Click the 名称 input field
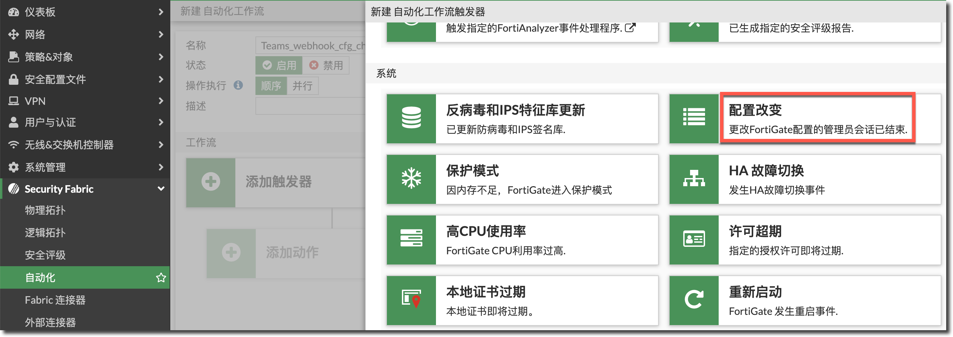Screen dimensions: 953x337 point(311,46)
